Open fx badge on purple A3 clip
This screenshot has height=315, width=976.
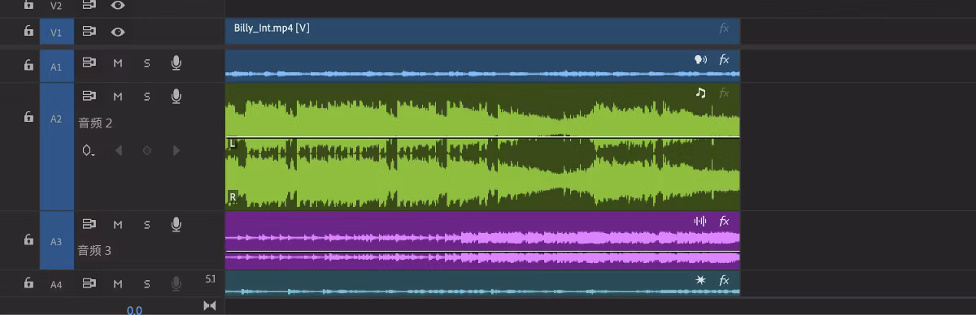pyautogui.click(x=724, y=221)
